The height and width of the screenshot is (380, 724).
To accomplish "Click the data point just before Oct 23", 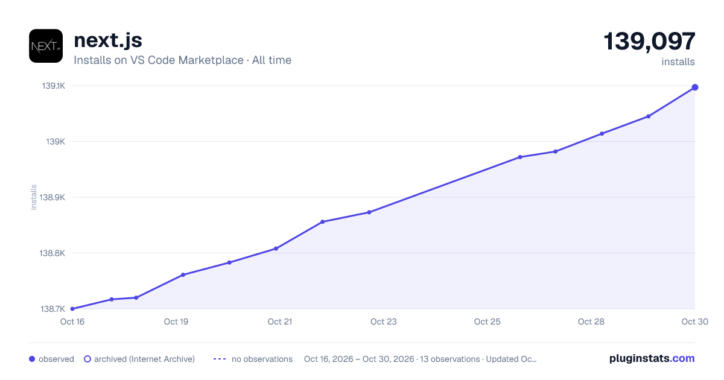I will [369, 212].
